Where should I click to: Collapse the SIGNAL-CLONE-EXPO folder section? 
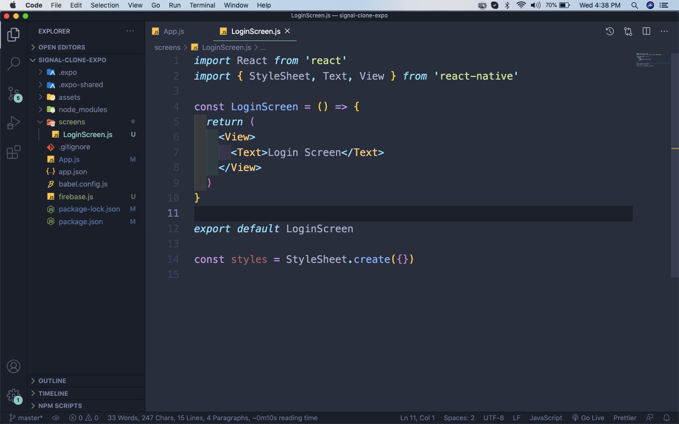click(86, 60)
